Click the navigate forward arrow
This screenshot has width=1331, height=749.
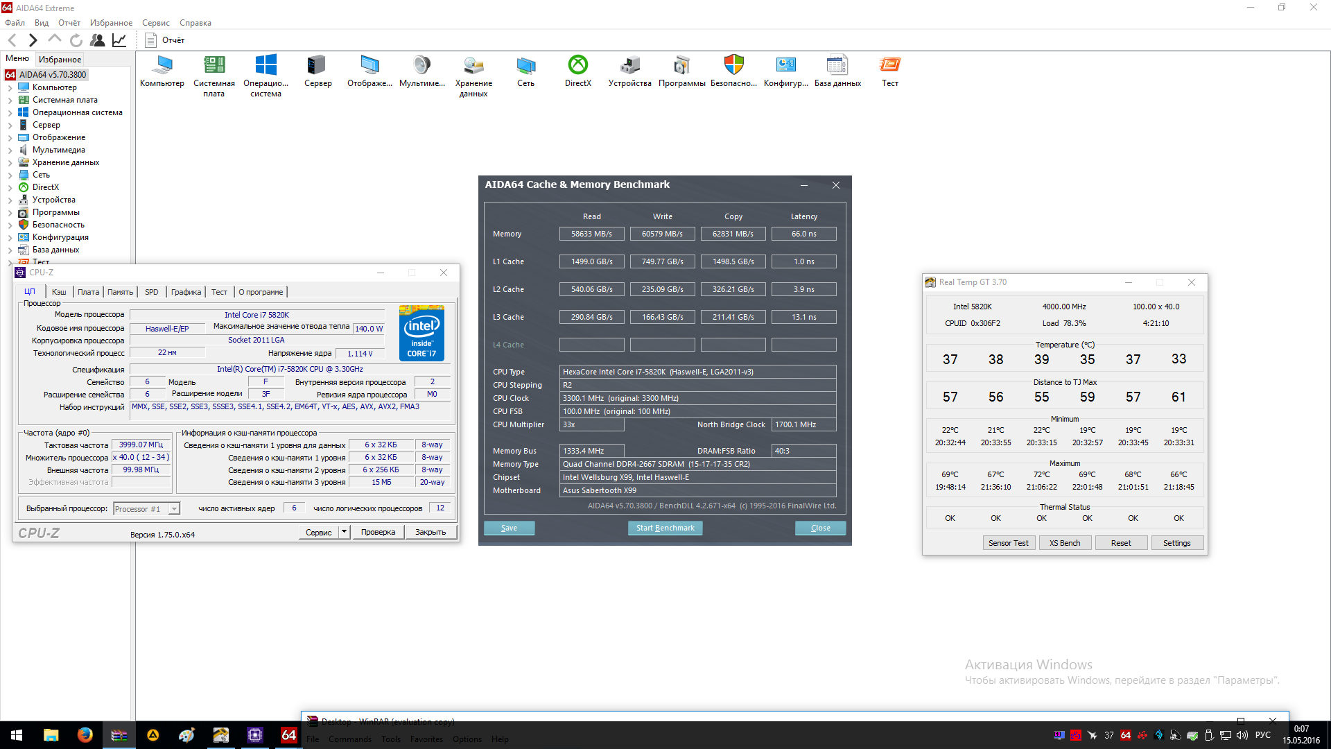33,40
